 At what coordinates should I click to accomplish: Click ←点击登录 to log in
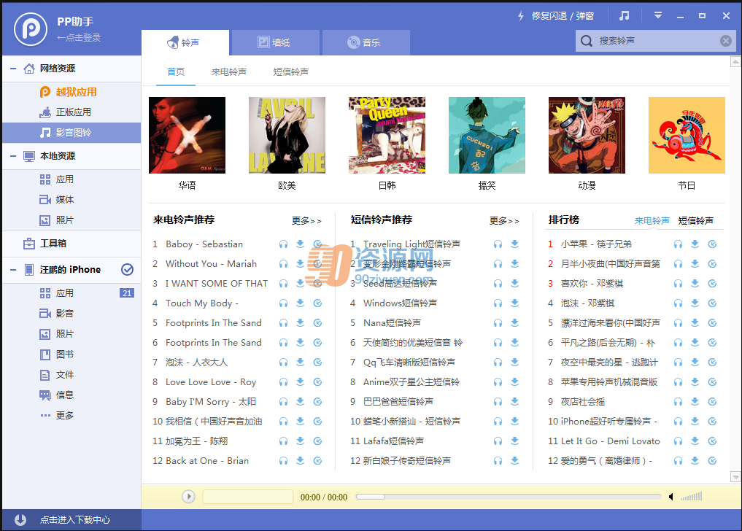[x=79, y=37]
